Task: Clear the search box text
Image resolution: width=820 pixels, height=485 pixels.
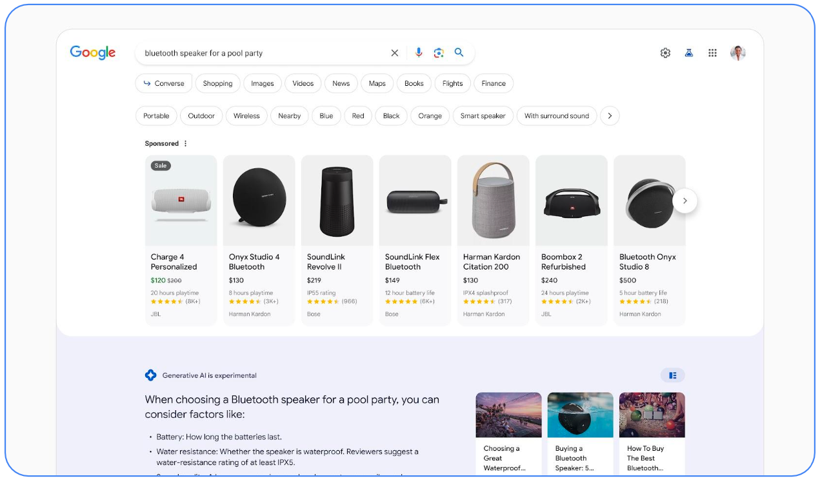Action: tap(395, 53)
